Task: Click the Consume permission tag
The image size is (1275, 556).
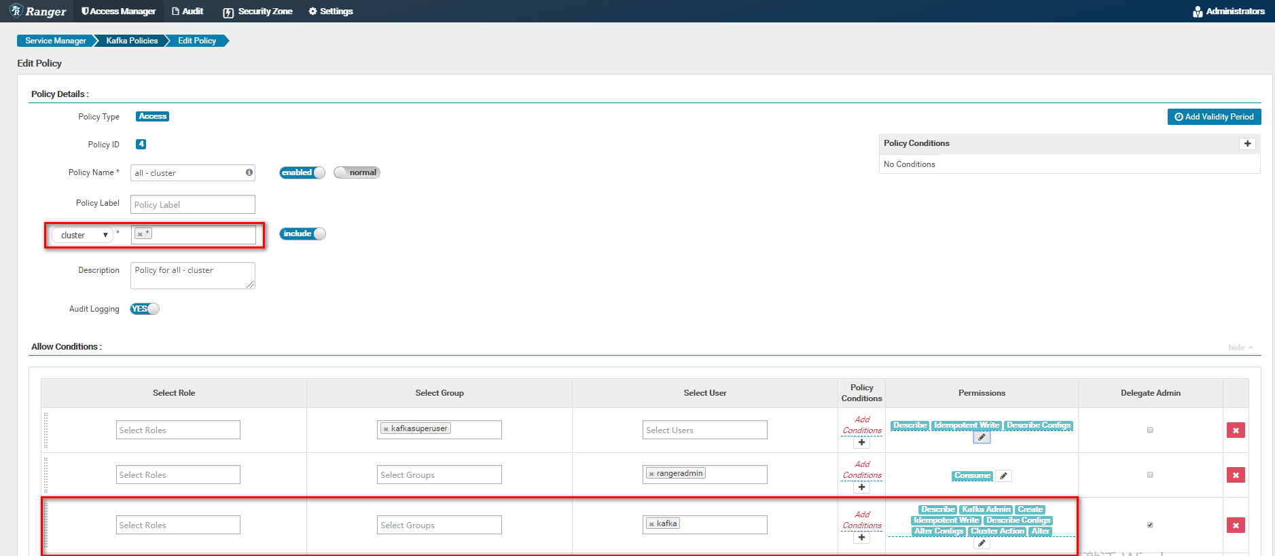Action: [x=972, y=476]
